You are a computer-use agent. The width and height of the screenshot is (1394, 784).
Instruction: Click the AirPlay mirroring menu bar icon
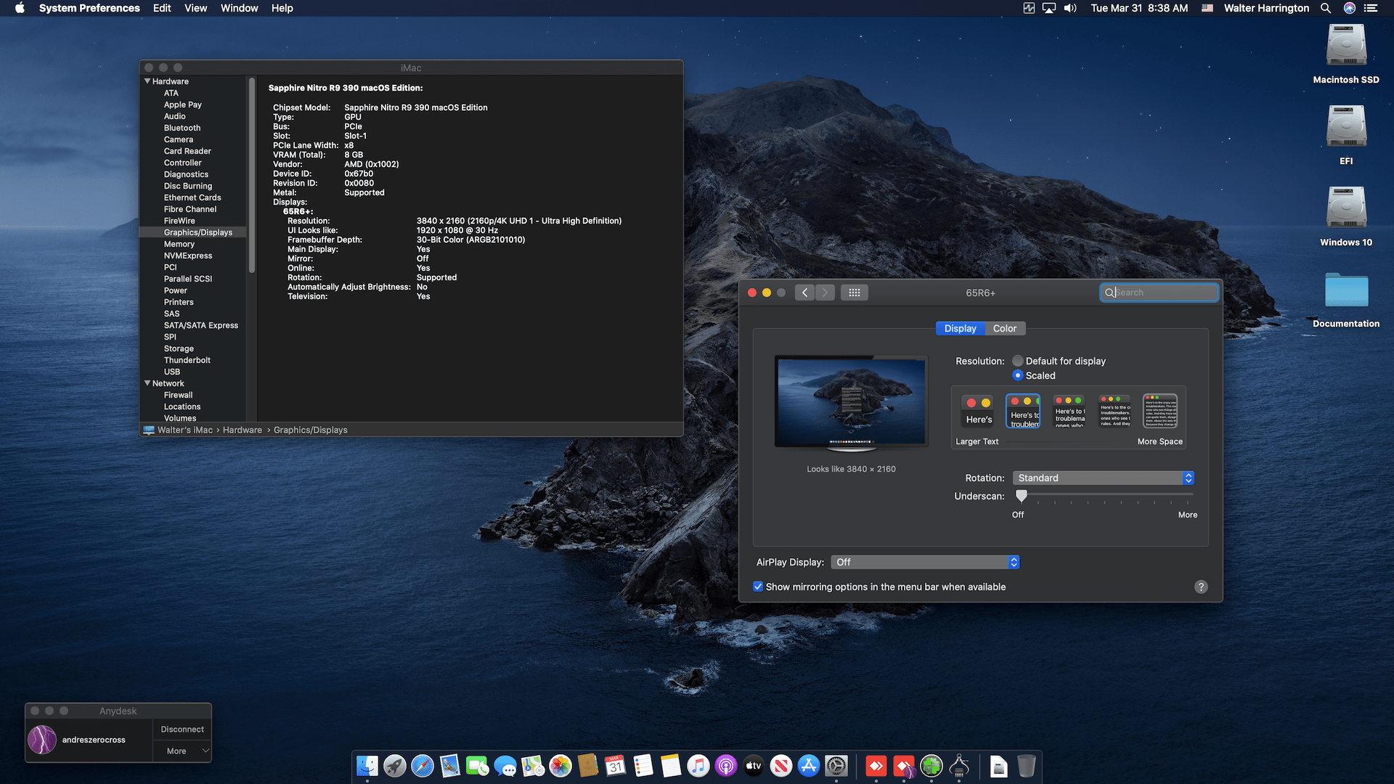pos(1049,8)
